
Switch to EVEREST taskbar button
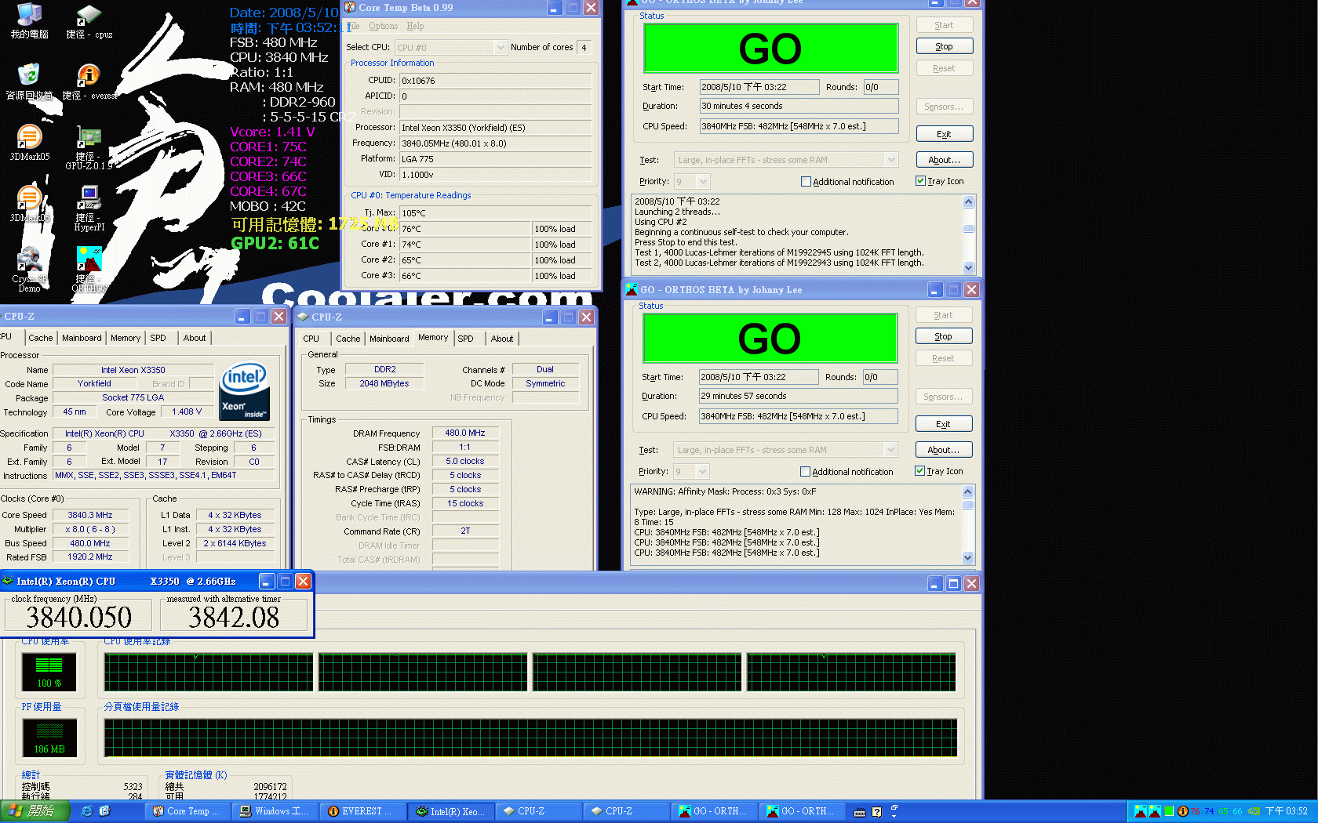click(362, 811)
